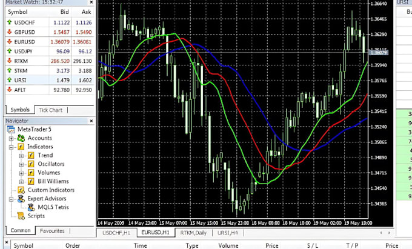Click the STKM green up arrow icon

[10, 70]
